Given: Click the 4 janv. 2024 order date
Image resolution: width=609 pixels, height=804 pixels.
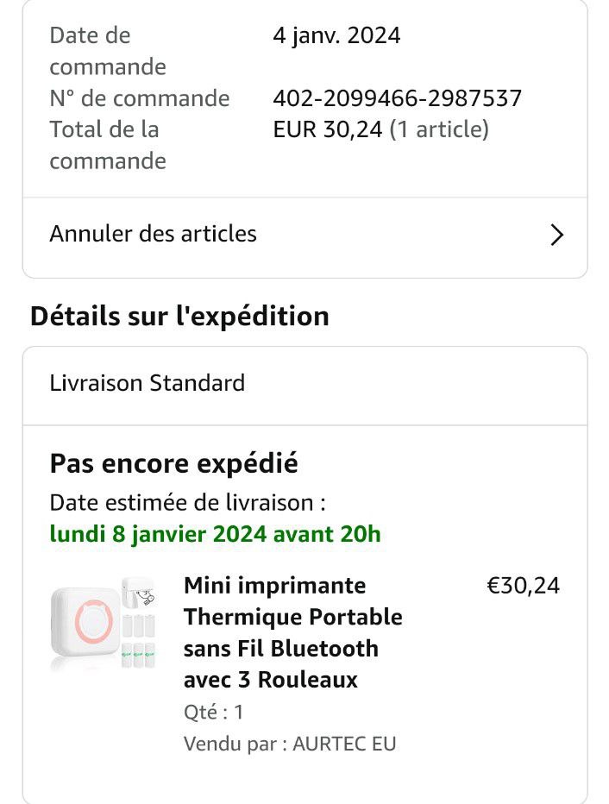Looking at the screenshot, I should point(336,35).
